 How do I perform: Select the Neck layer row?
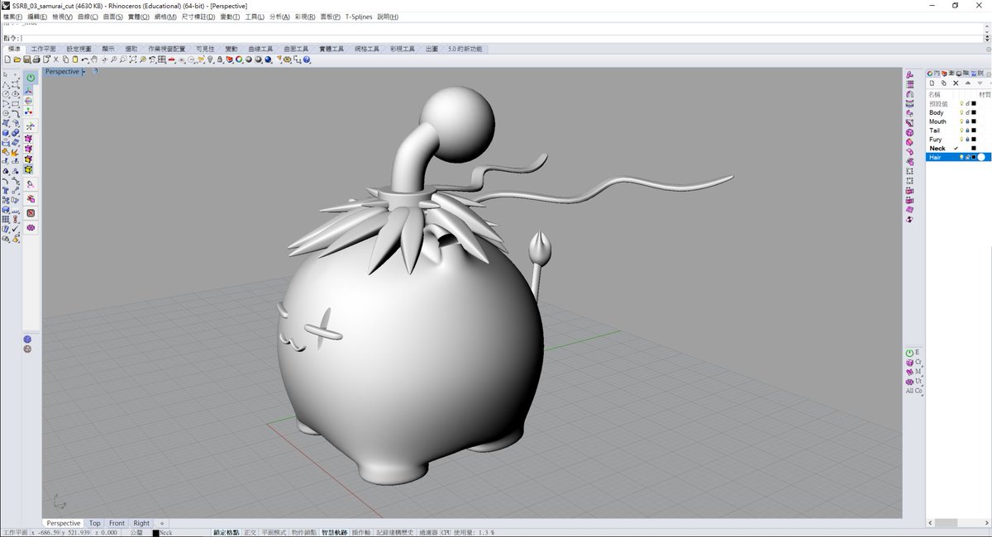pyautogui.click(x=958, y=148)
